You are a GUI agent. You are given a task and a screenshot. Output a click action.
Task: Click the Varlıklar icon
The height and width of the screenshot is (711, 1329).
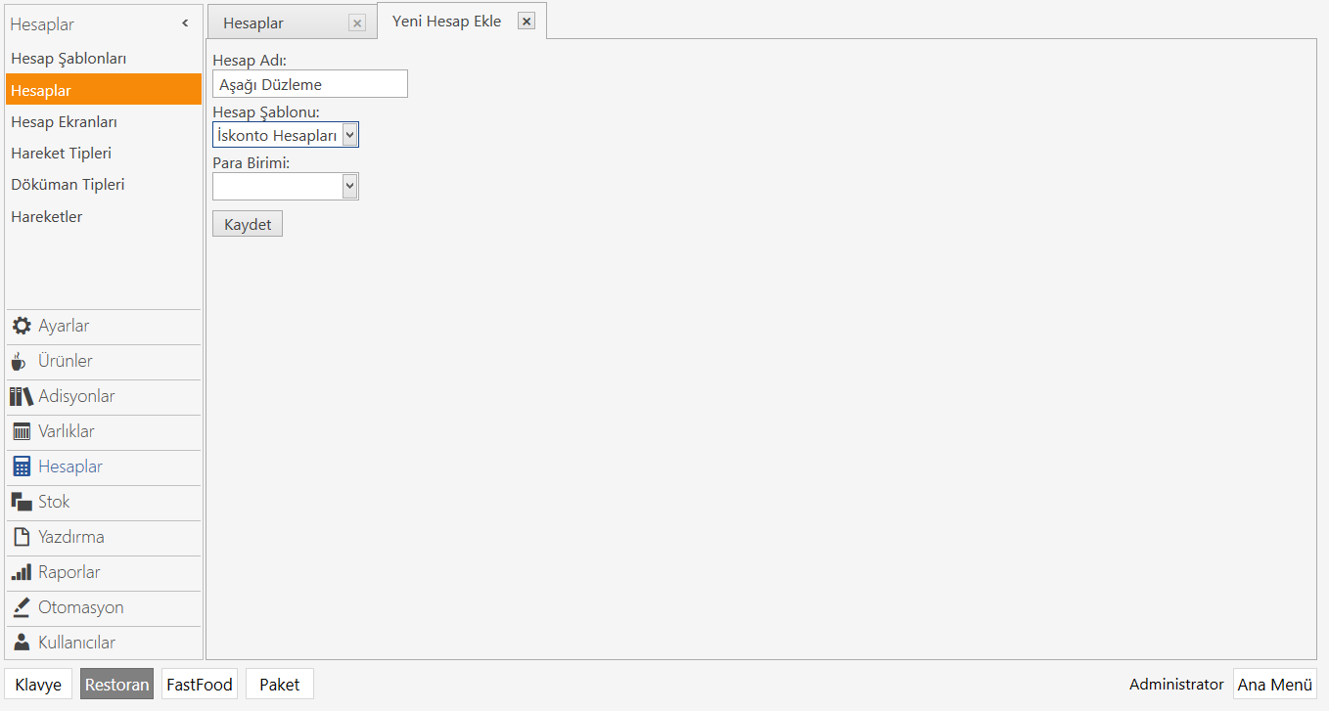tap(22, 431)
